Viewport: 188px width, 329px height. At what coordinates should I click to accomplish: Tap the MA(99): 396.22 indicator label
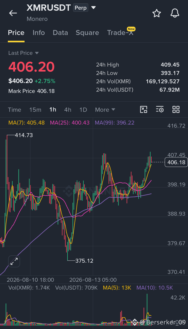pyautogui.click(x=115, y=122)
